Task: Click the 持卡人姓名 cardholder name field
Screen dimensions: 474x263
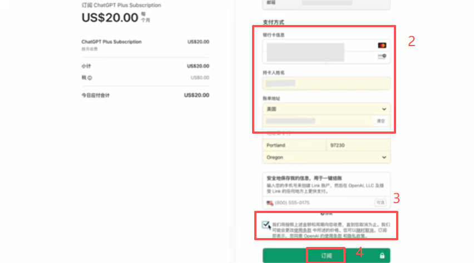Action: point(327,83)
